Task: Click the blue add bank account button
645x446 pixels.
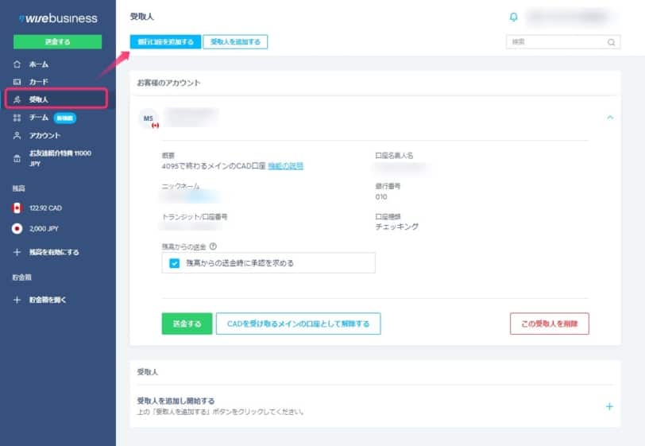Action: pos(165,41)
